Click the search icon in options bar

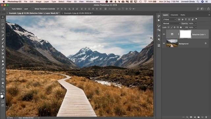pyautogui.click(x=198, y=9)
